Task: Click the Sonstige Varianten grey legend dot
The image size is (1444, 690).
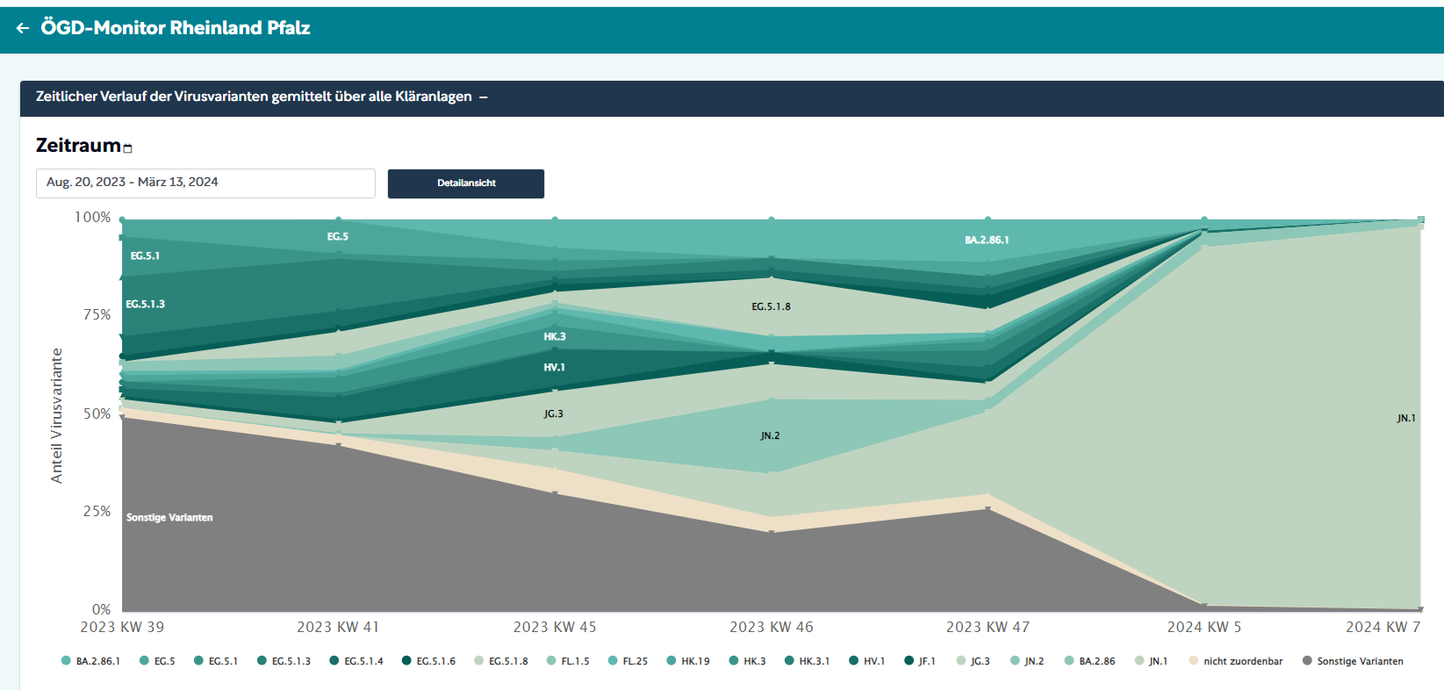Action: (x=1307, y=661)
